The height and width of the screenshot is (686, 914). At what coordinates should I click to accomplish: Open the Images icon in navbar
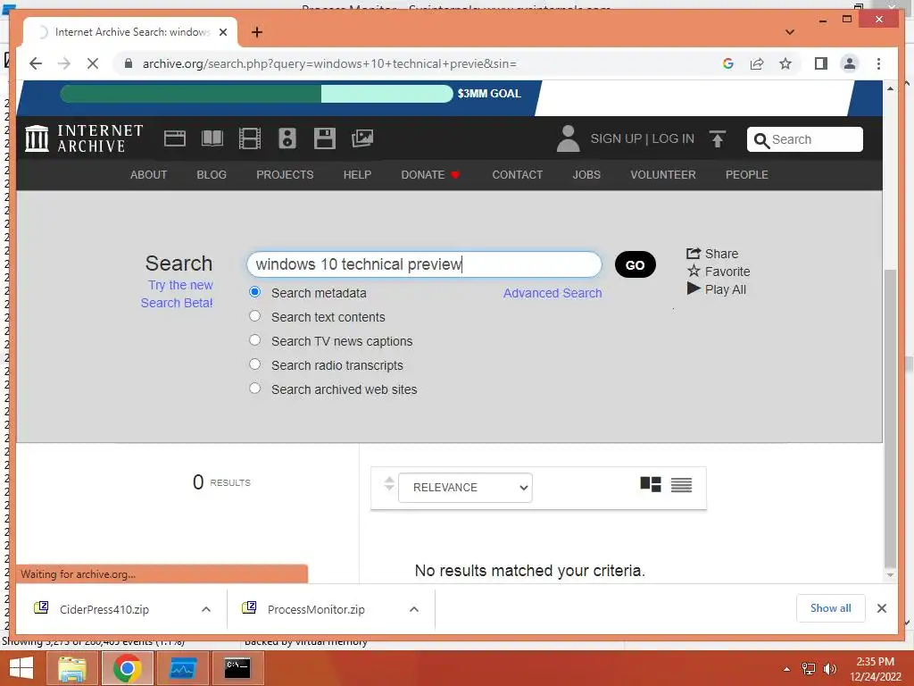click(362, 138)
